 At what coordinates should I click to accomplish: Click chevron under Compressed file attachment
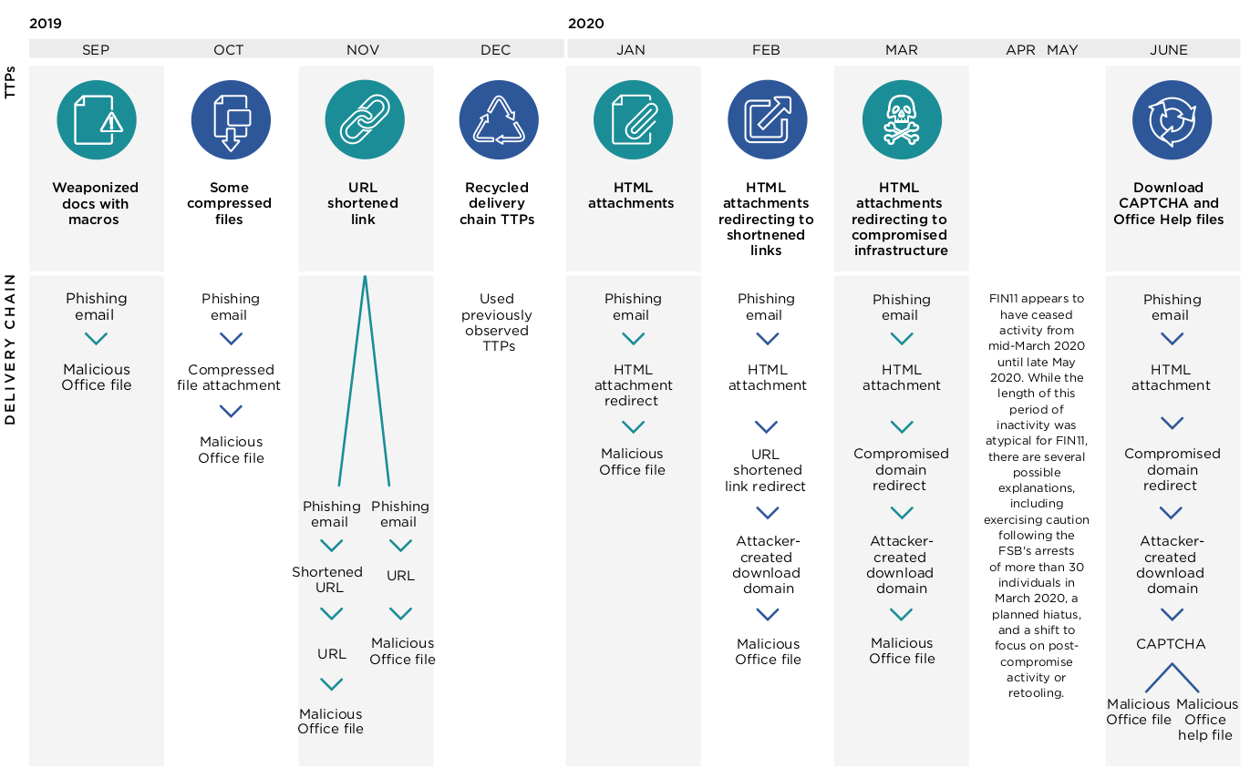tap(231, 412)
